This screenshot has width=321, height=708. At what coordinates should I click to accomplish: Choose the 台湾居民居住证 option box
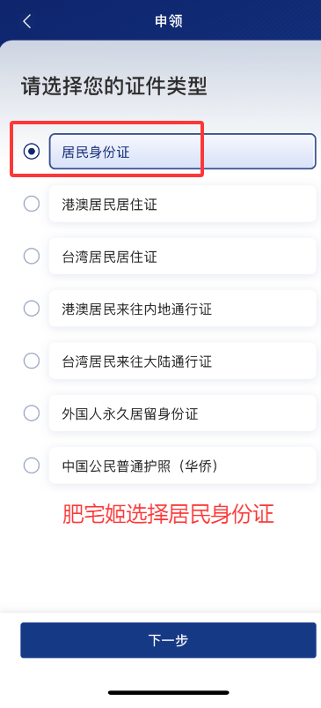coord(183,257)
